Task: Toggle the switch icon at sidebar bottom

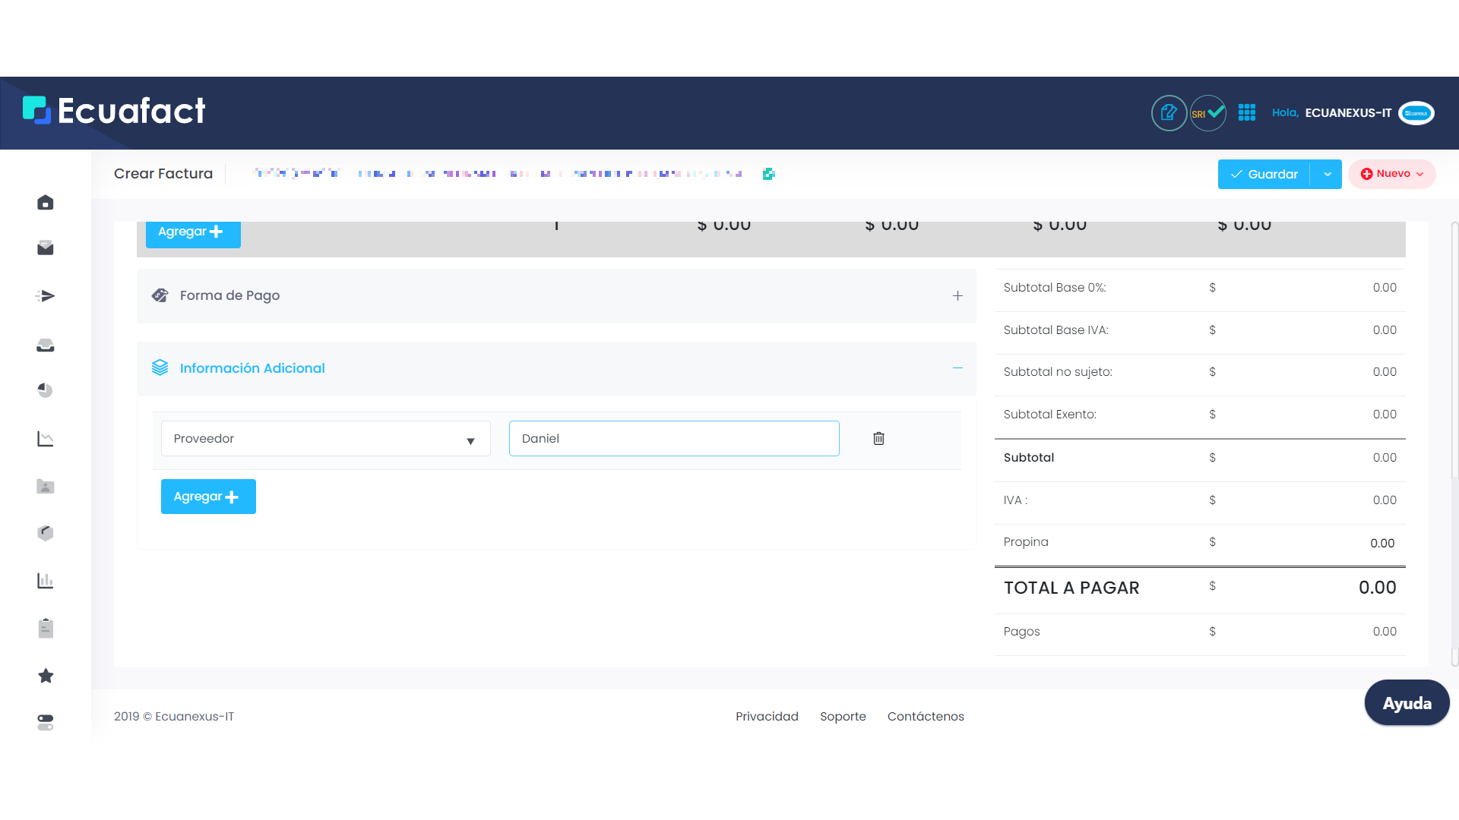Action: tap(46, 722)
